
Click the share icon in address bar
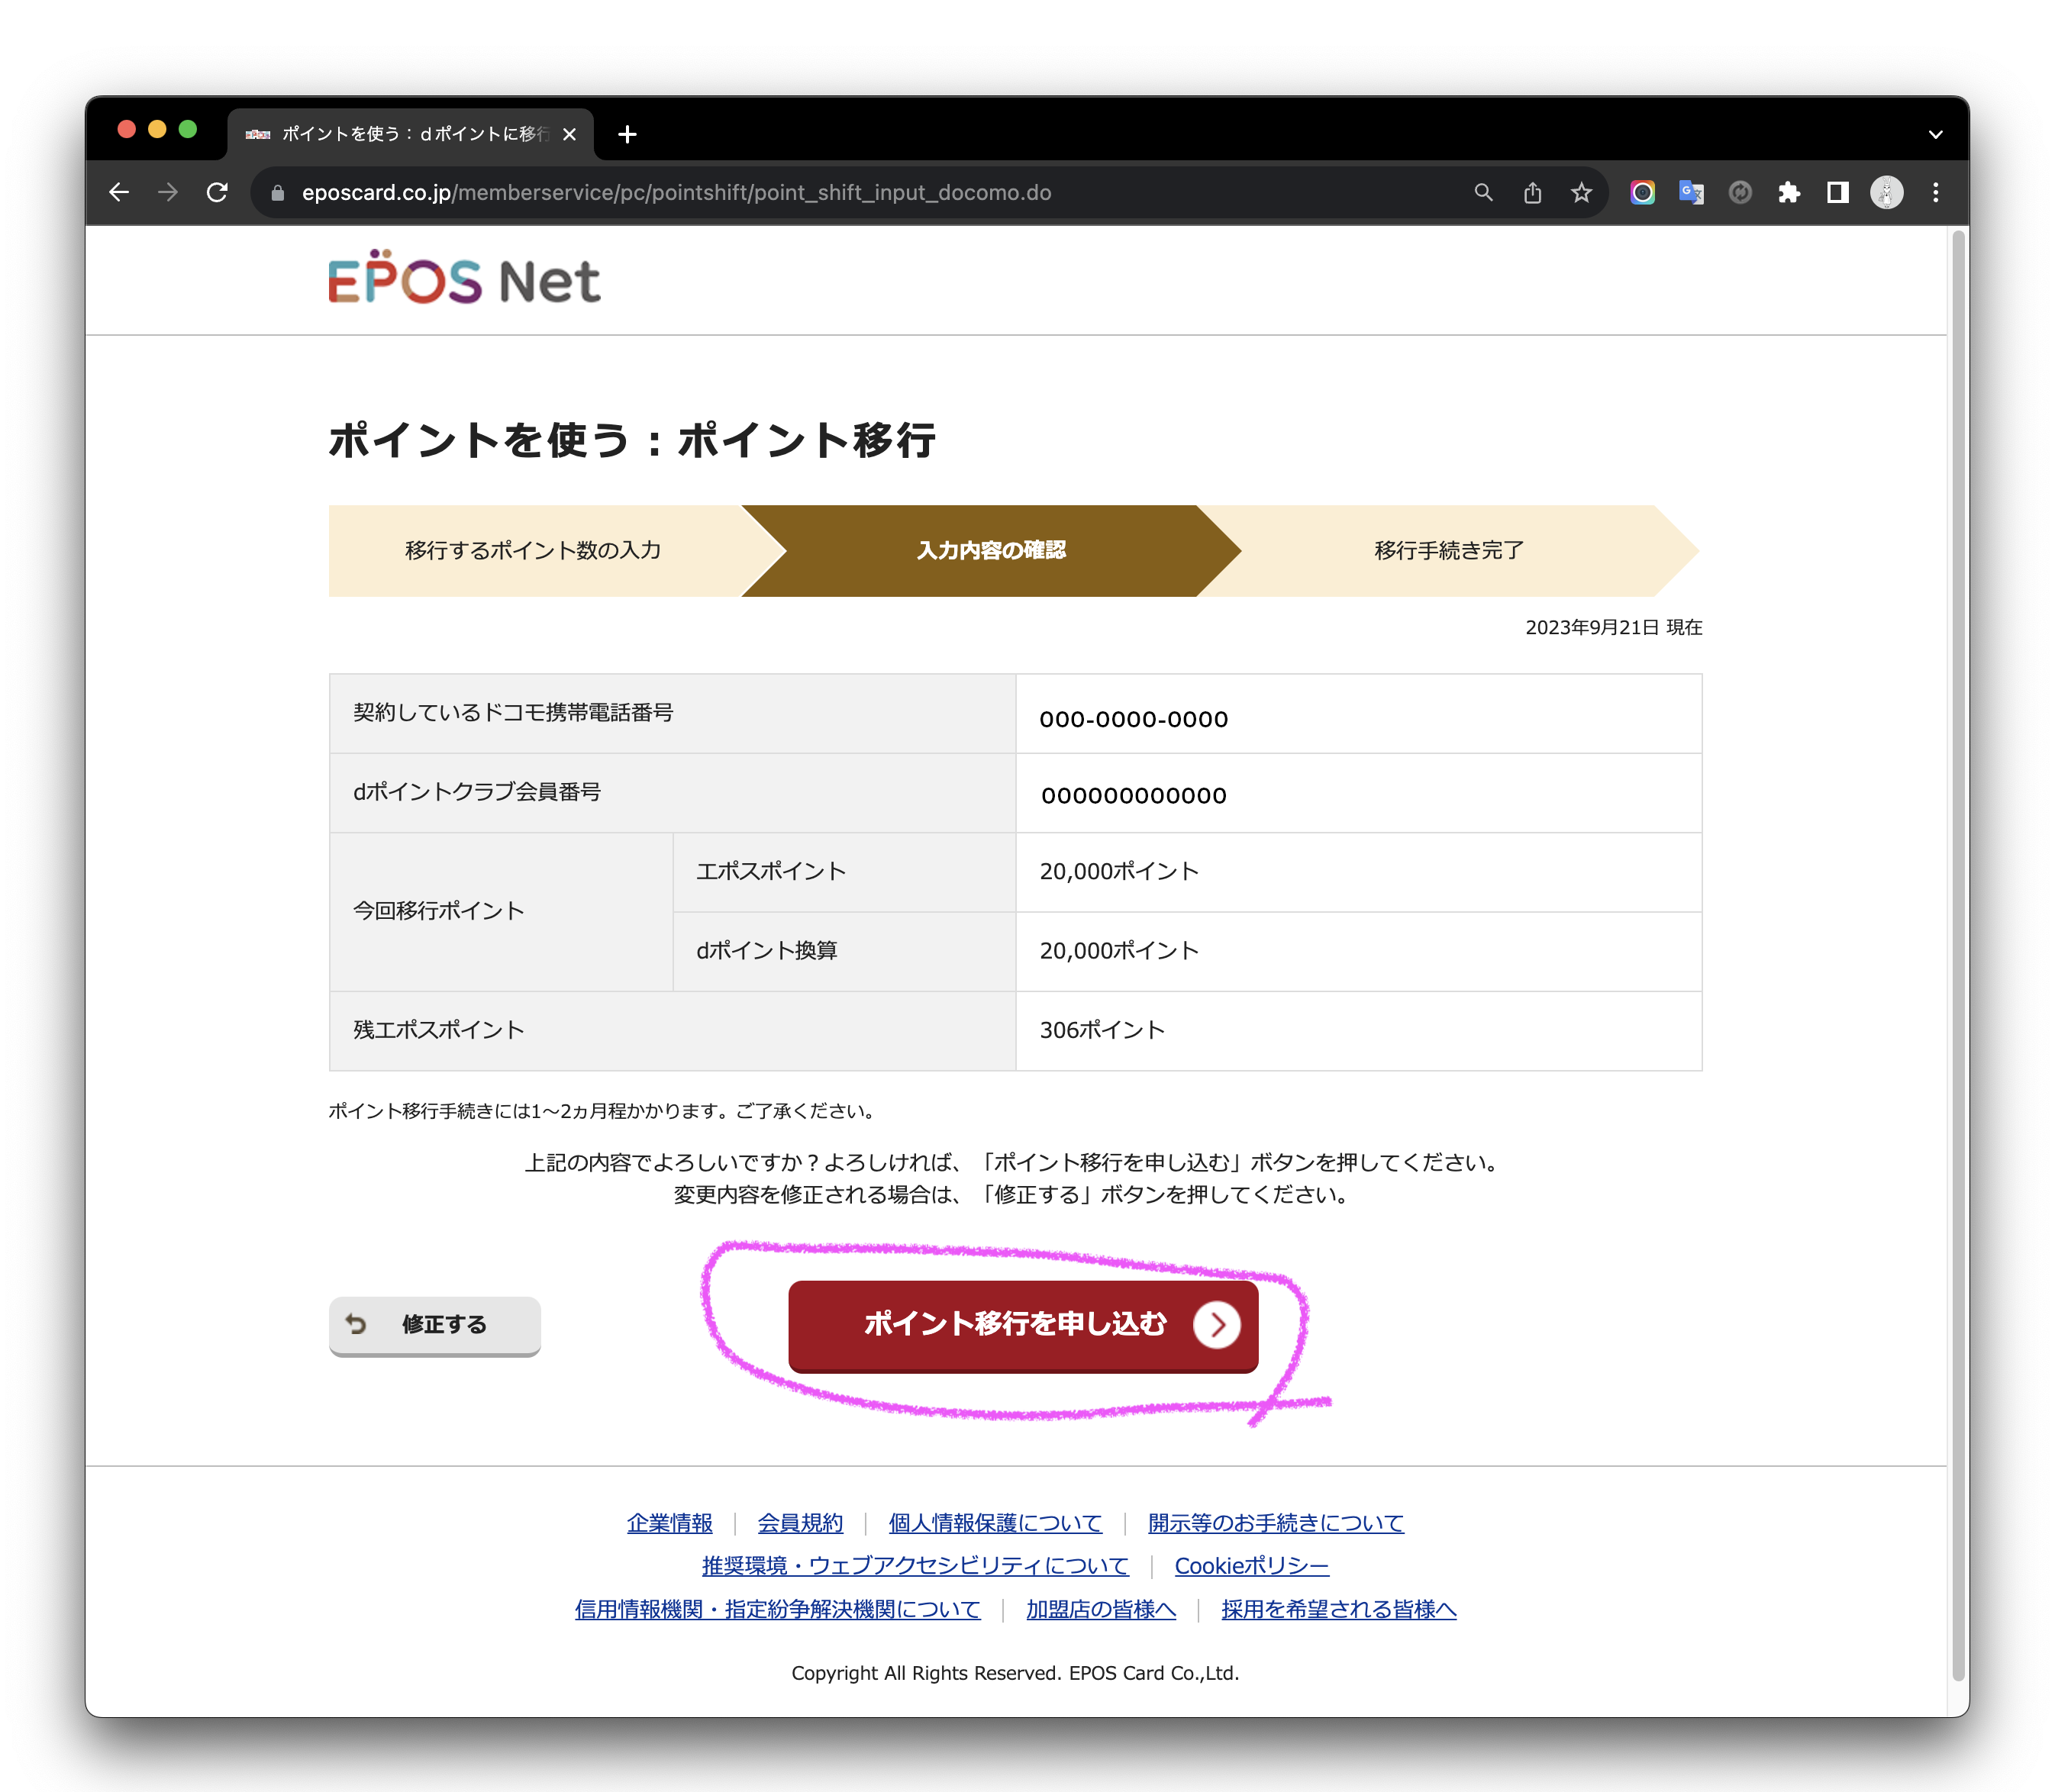coord(1532,192)
